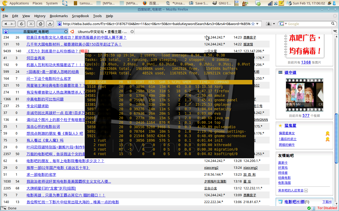The width and height of the screenshot is (339, 211).
Task: Open the GNOME Applications menu
Action: tap(19, 3)
